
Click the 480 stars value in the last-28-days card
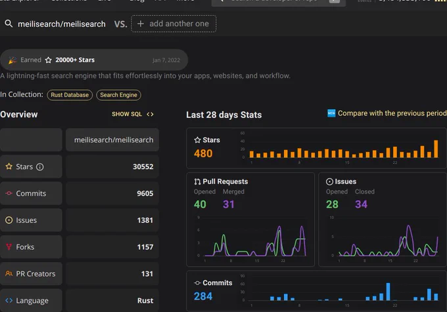[203, 153]
